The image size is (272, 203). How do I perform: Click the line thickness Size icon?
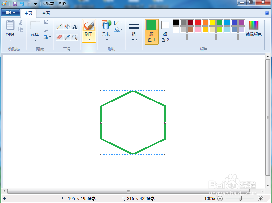[134, 24]
